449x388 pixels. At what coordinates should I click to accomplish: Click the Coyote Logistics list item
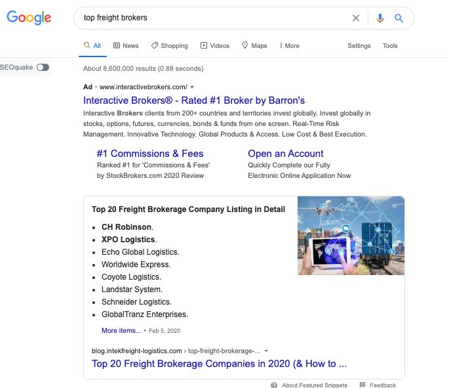coord(132,277)
